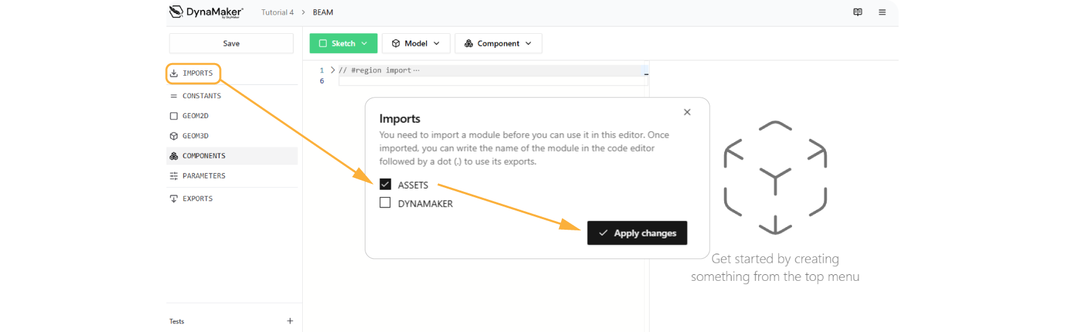Add a new test with plus icon
This screenshot has height=332, width=1065.
[290, 321]
